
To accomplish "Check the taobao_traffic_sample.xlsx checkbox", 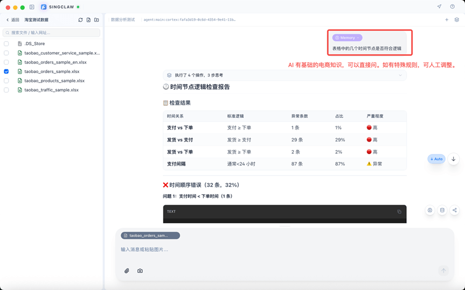I will point(6,90).
